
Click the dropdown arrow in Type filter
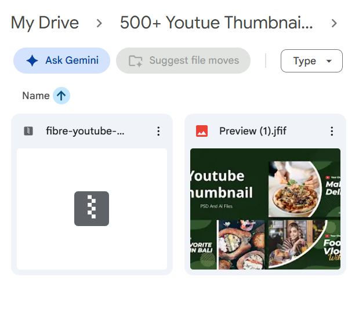329,61
